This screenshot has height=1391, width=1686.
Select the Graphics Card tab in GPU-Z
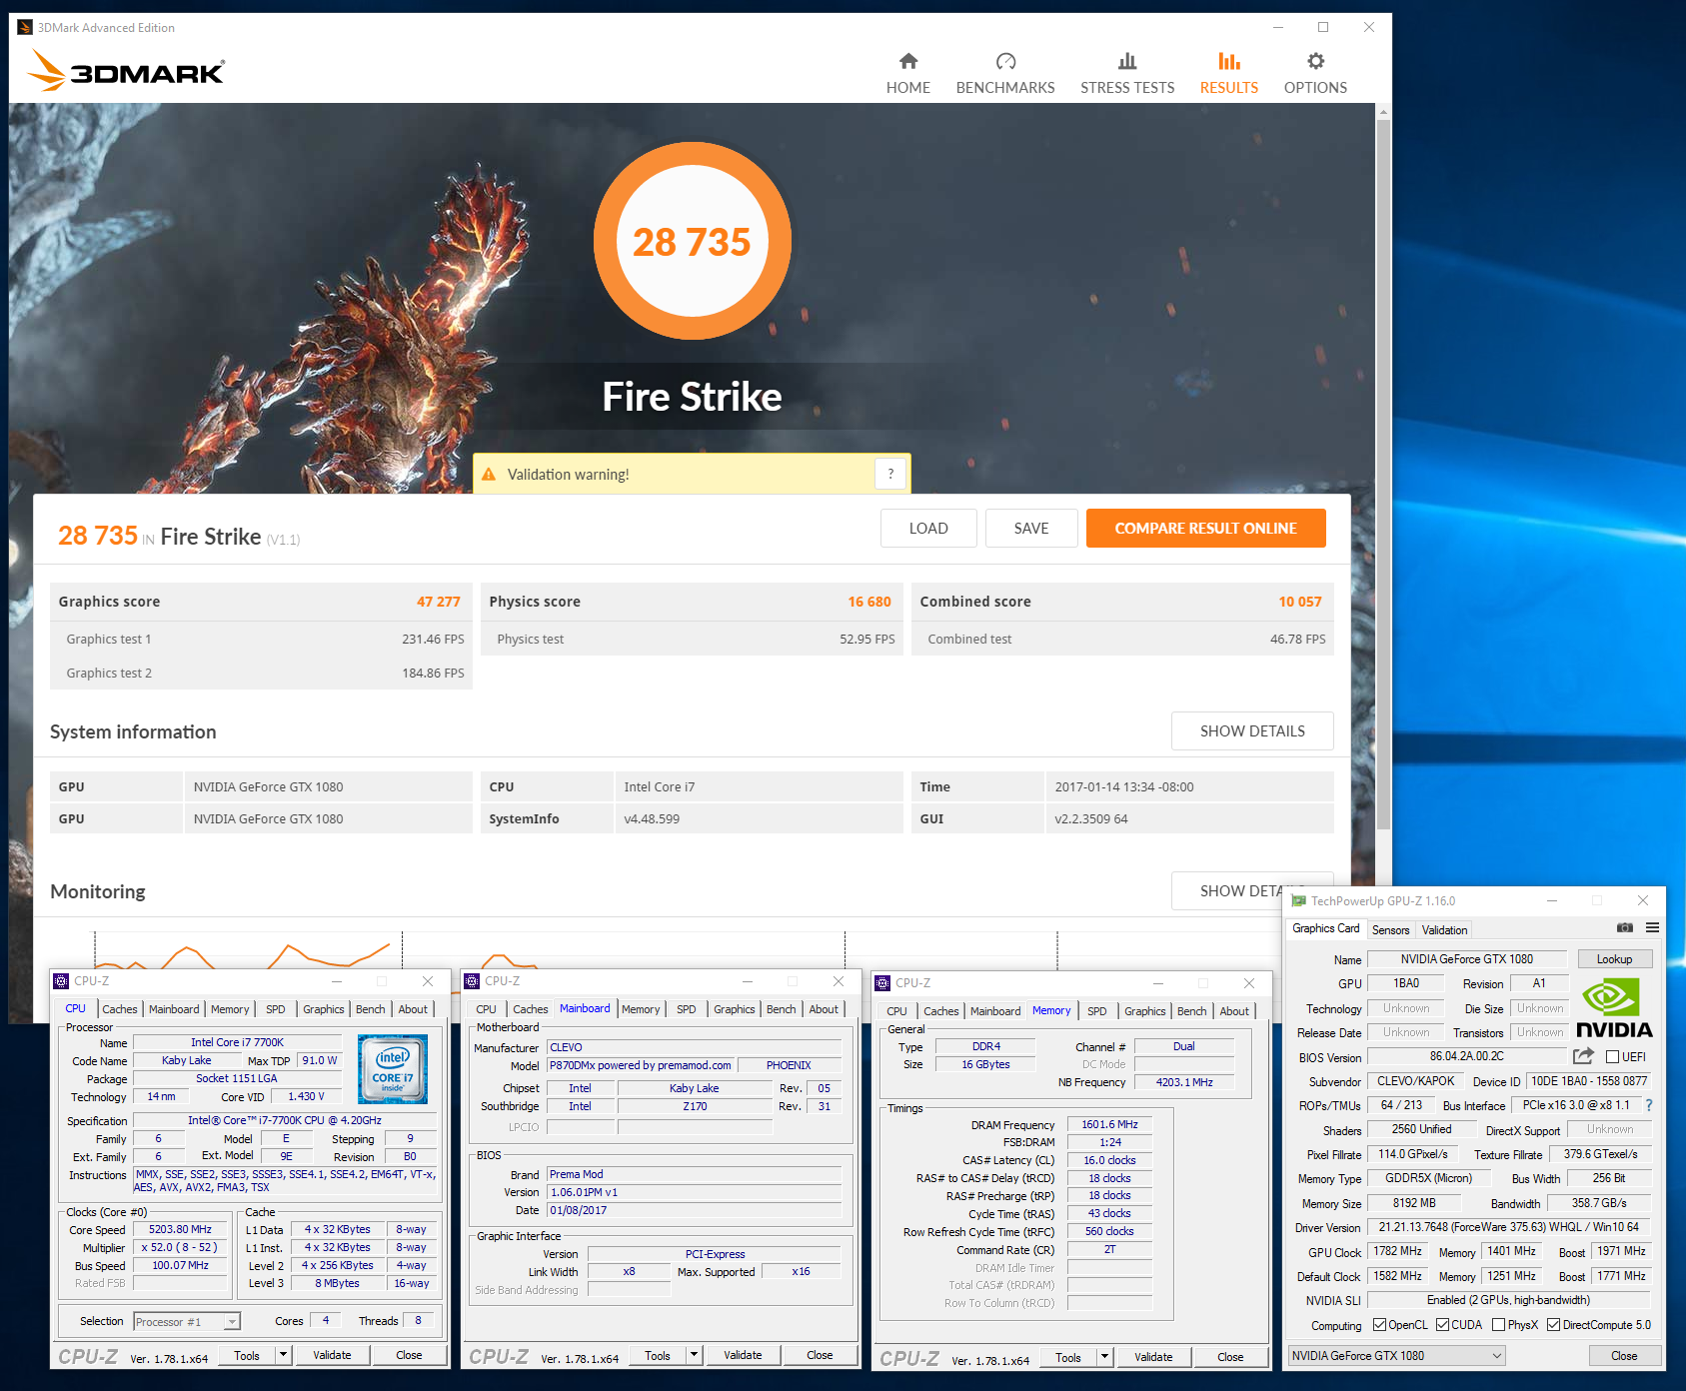1325,928
